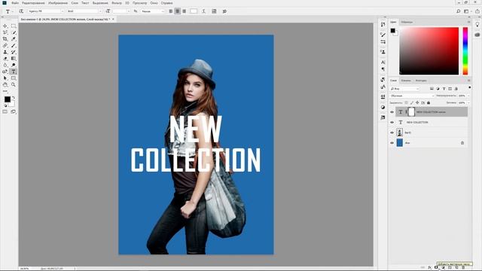Left-align the text
Screen dimensions: 482x271
point(171,11)
